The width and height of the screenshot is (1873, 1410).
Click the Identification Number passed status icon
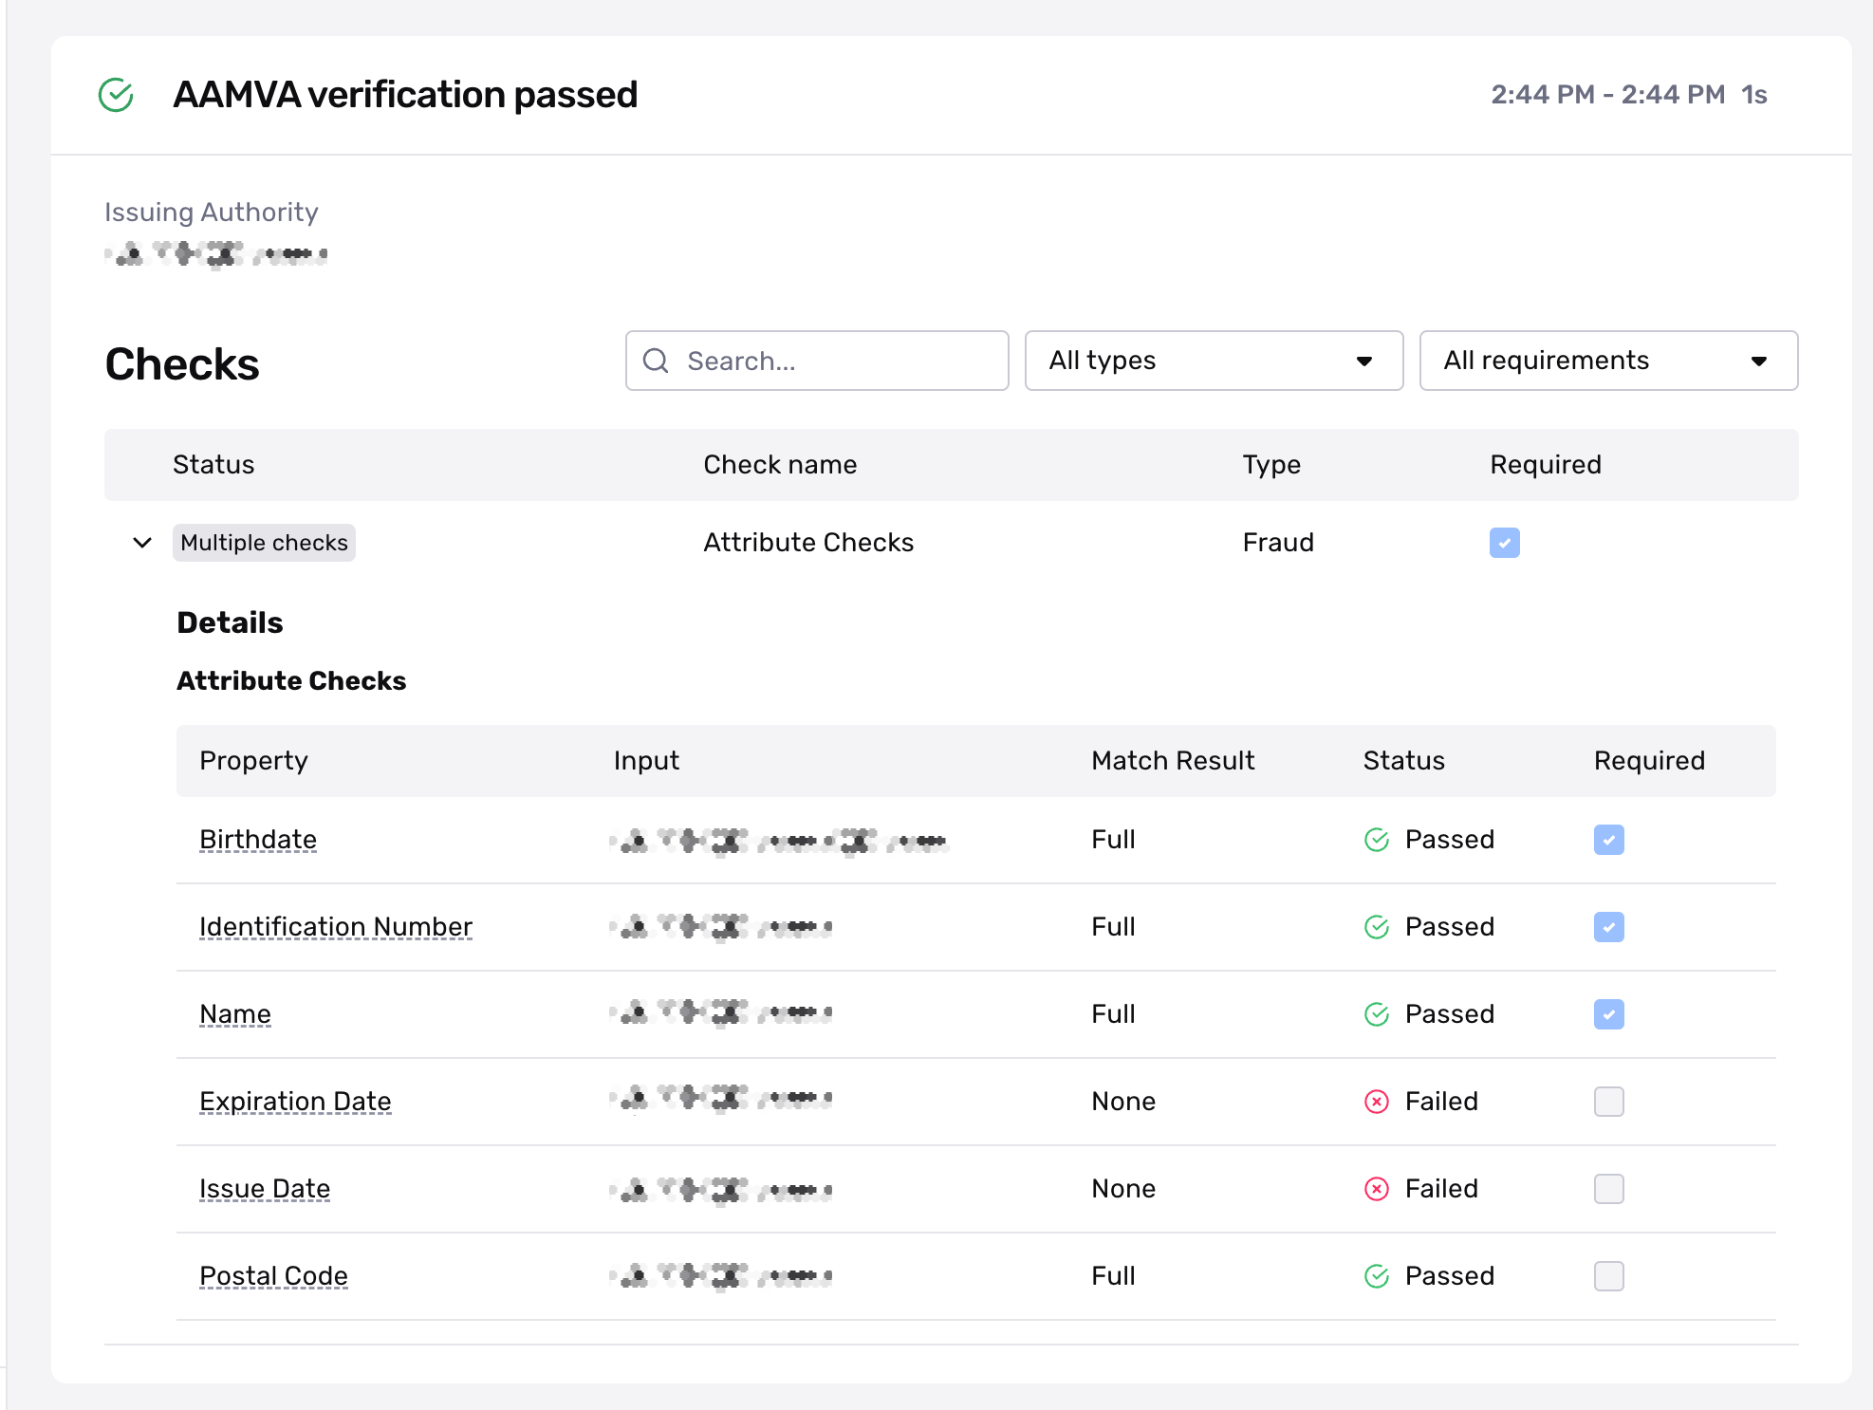pos(1376,927)
